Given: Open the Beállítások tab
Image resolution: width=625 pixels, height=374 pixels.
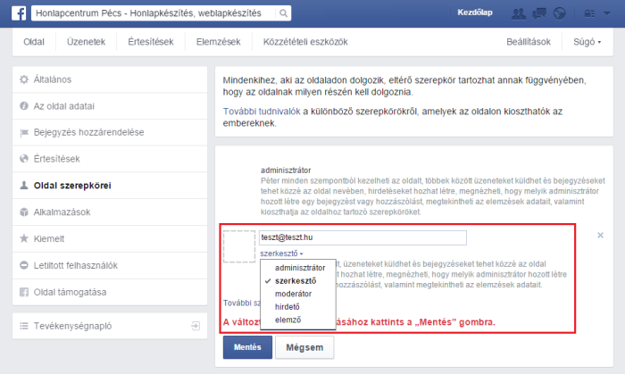Looking at the screenshot, I should pyautogui.click(x=529, y=42).
